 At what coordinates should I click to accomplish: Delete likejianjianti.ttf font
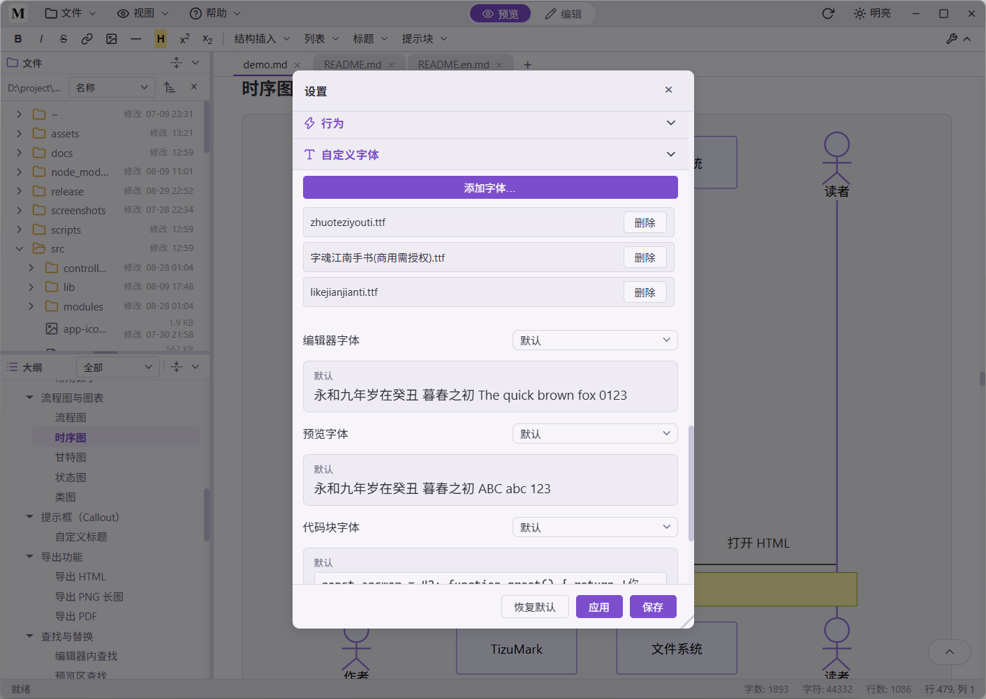point(645,292)
